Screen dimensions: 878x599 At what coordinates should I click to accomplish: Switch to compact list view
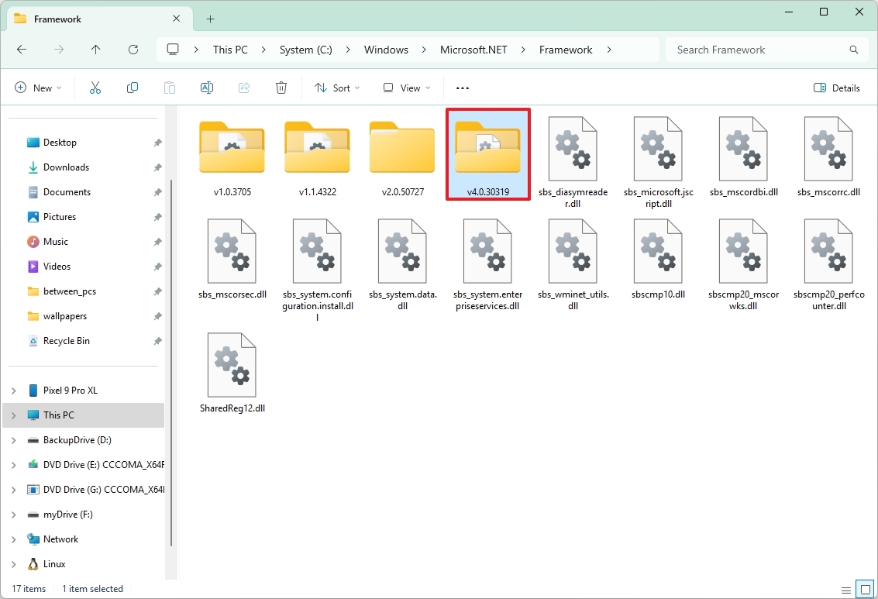(x=845, y=589)
